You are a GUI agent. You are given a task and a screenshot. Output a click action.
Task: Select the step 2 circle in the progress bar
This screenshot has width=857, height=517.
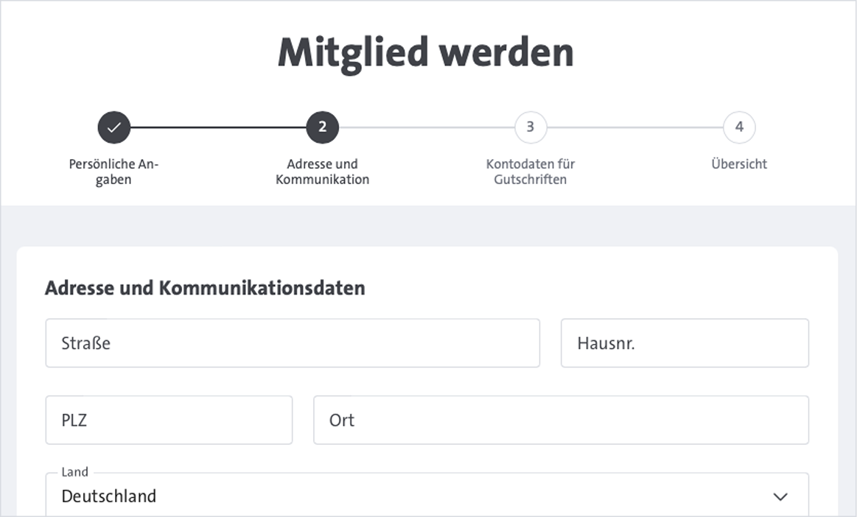322,127
